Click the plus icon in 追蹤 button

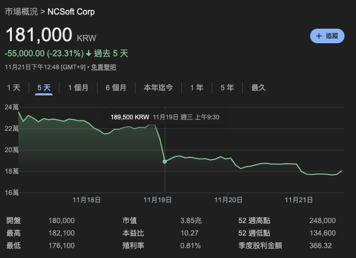(319, 36)
